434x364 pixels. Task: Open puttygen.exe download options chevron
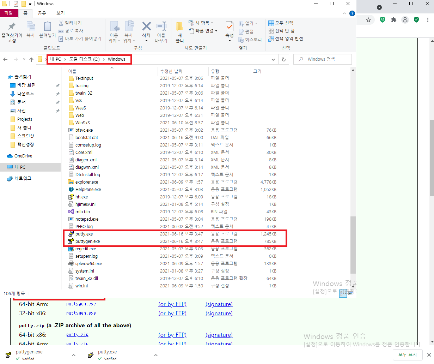(73, 355)
